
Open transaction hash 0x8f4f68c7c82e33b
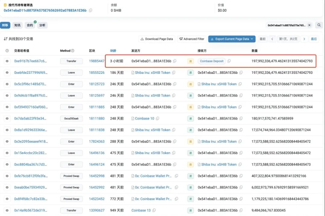point(31,199)
